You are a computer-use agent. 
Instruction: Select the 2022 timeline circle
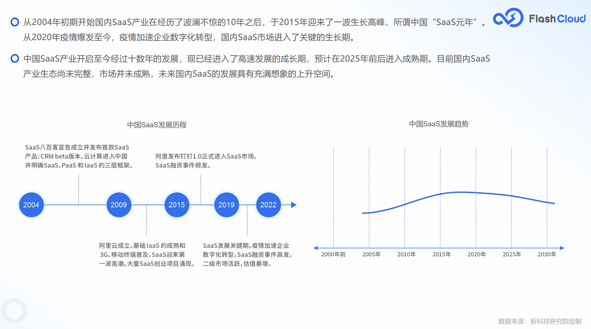coord(268,205)
